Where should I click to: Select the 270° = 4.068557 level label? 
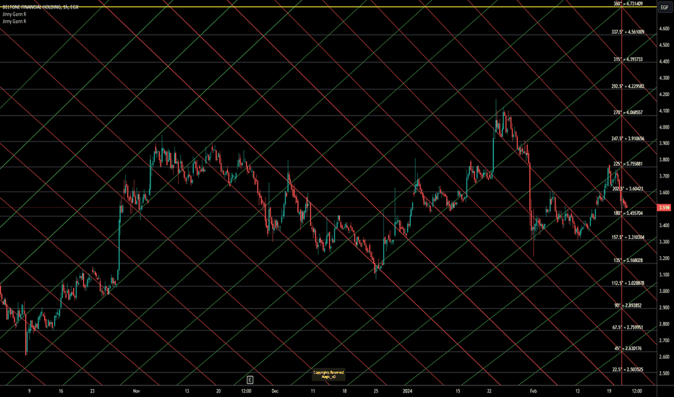[x=628, y=113]
